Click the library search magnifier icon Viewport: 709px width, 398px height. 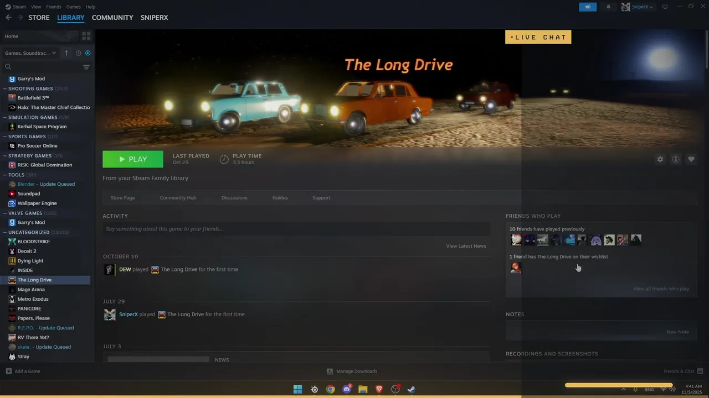(x=8, y=67)
